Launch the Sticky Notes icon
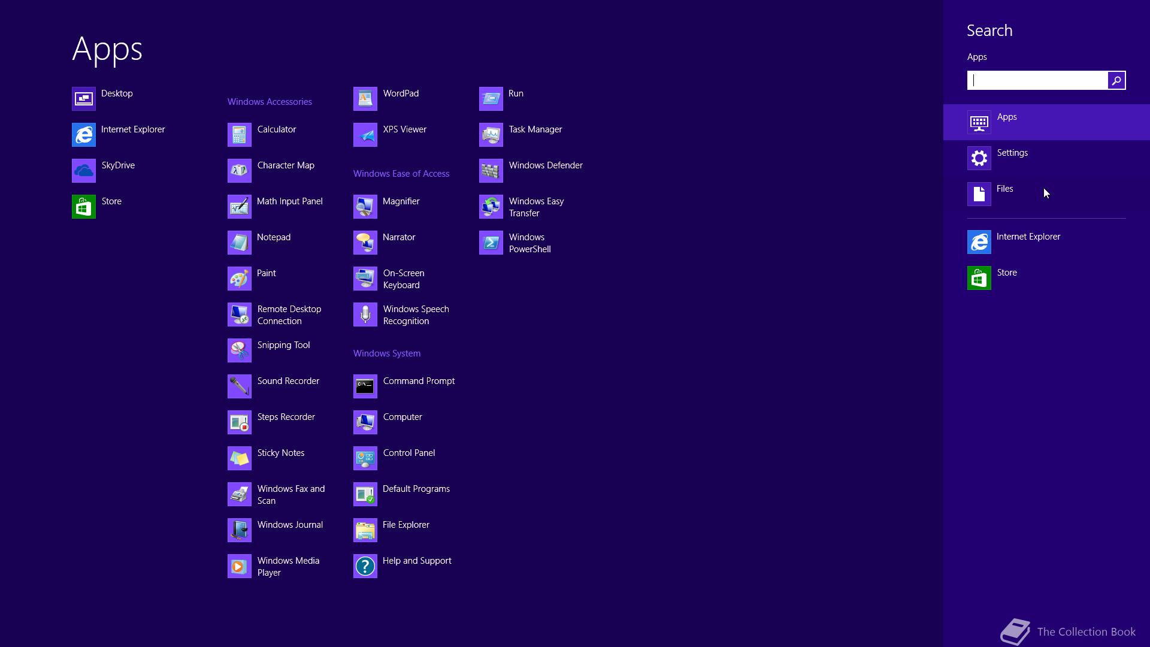 click(240, 458)
